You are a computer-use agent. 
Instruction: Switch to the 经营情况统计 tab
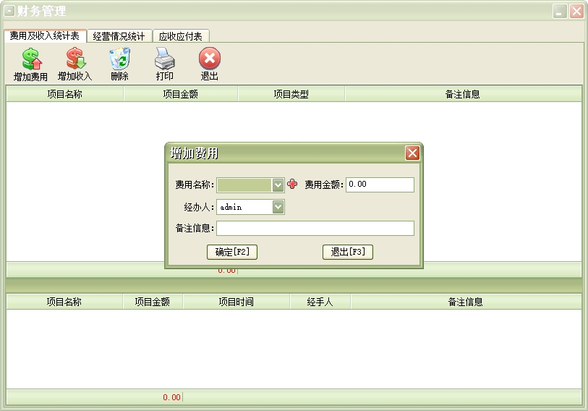coord(119,36)
